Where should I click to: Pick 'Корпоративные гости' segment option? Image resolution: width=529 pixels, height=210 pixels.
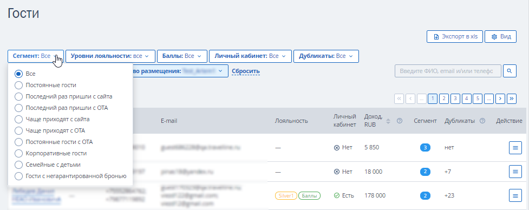click(x=18, y=153)
